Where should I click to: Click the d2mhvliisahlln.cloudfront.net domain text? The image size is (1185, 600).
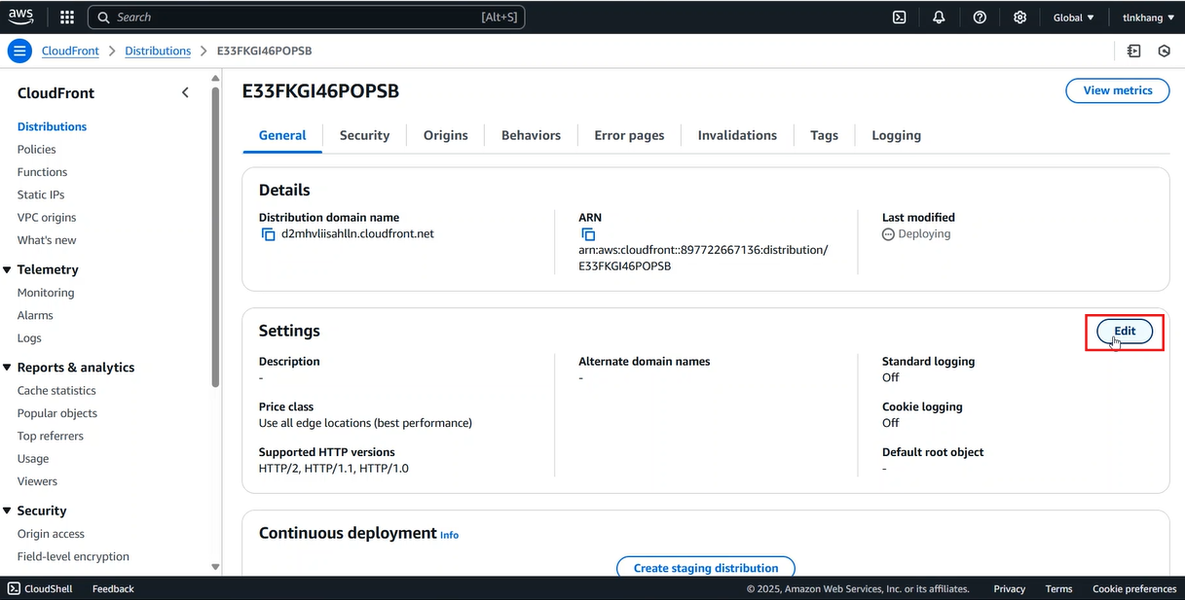358,234
